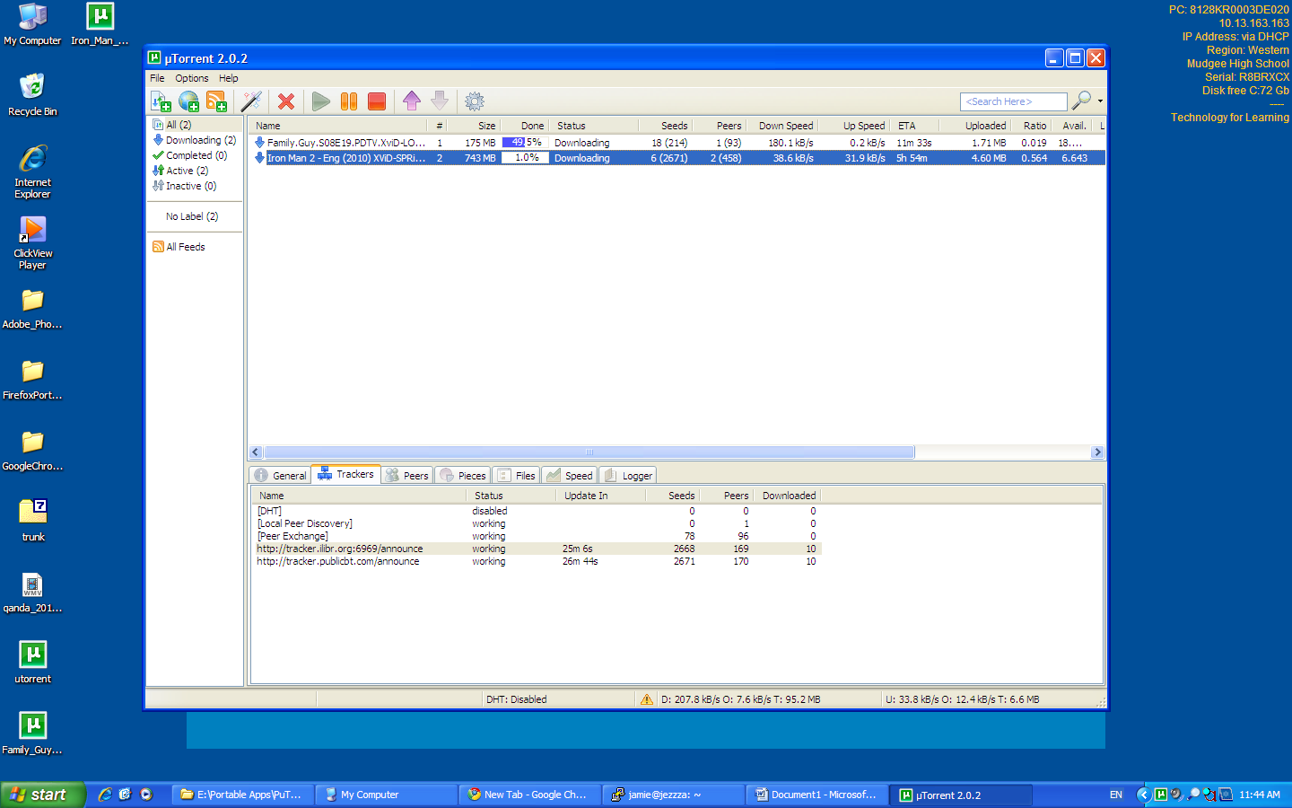Click the Family Guy 49.5% progress bar
This screenshot has width=1292, height=808.
click(x=524, y=143)
